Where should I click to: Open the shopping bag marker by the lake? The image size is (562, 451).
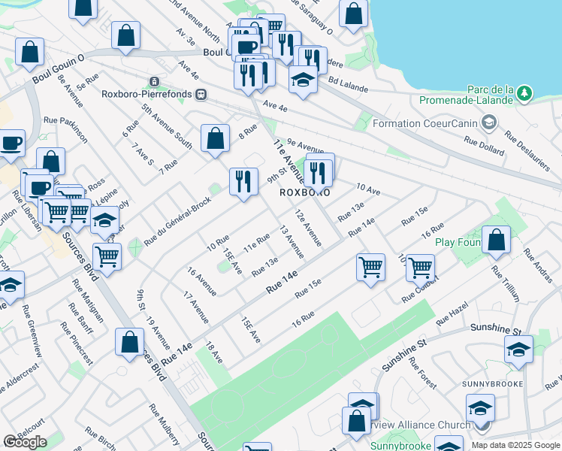coord(353,14)
